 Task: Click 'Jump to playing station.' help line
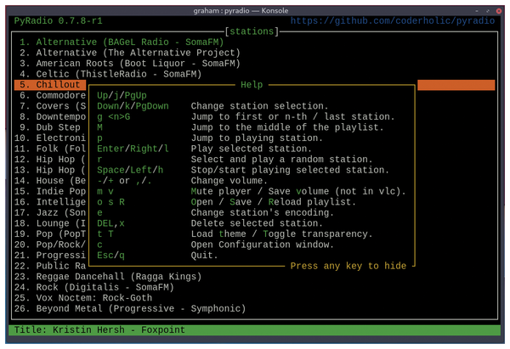[x=257, y=138]
